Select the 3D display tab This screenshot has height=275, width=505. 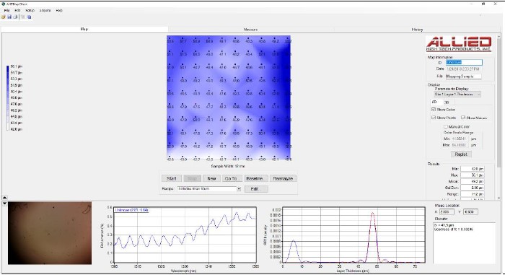tap(447, 102)
